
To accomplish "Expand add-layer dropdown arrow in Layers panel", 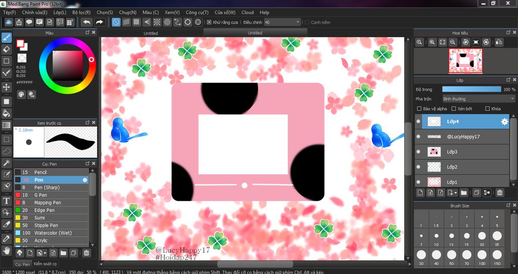I will pos(456,193).
